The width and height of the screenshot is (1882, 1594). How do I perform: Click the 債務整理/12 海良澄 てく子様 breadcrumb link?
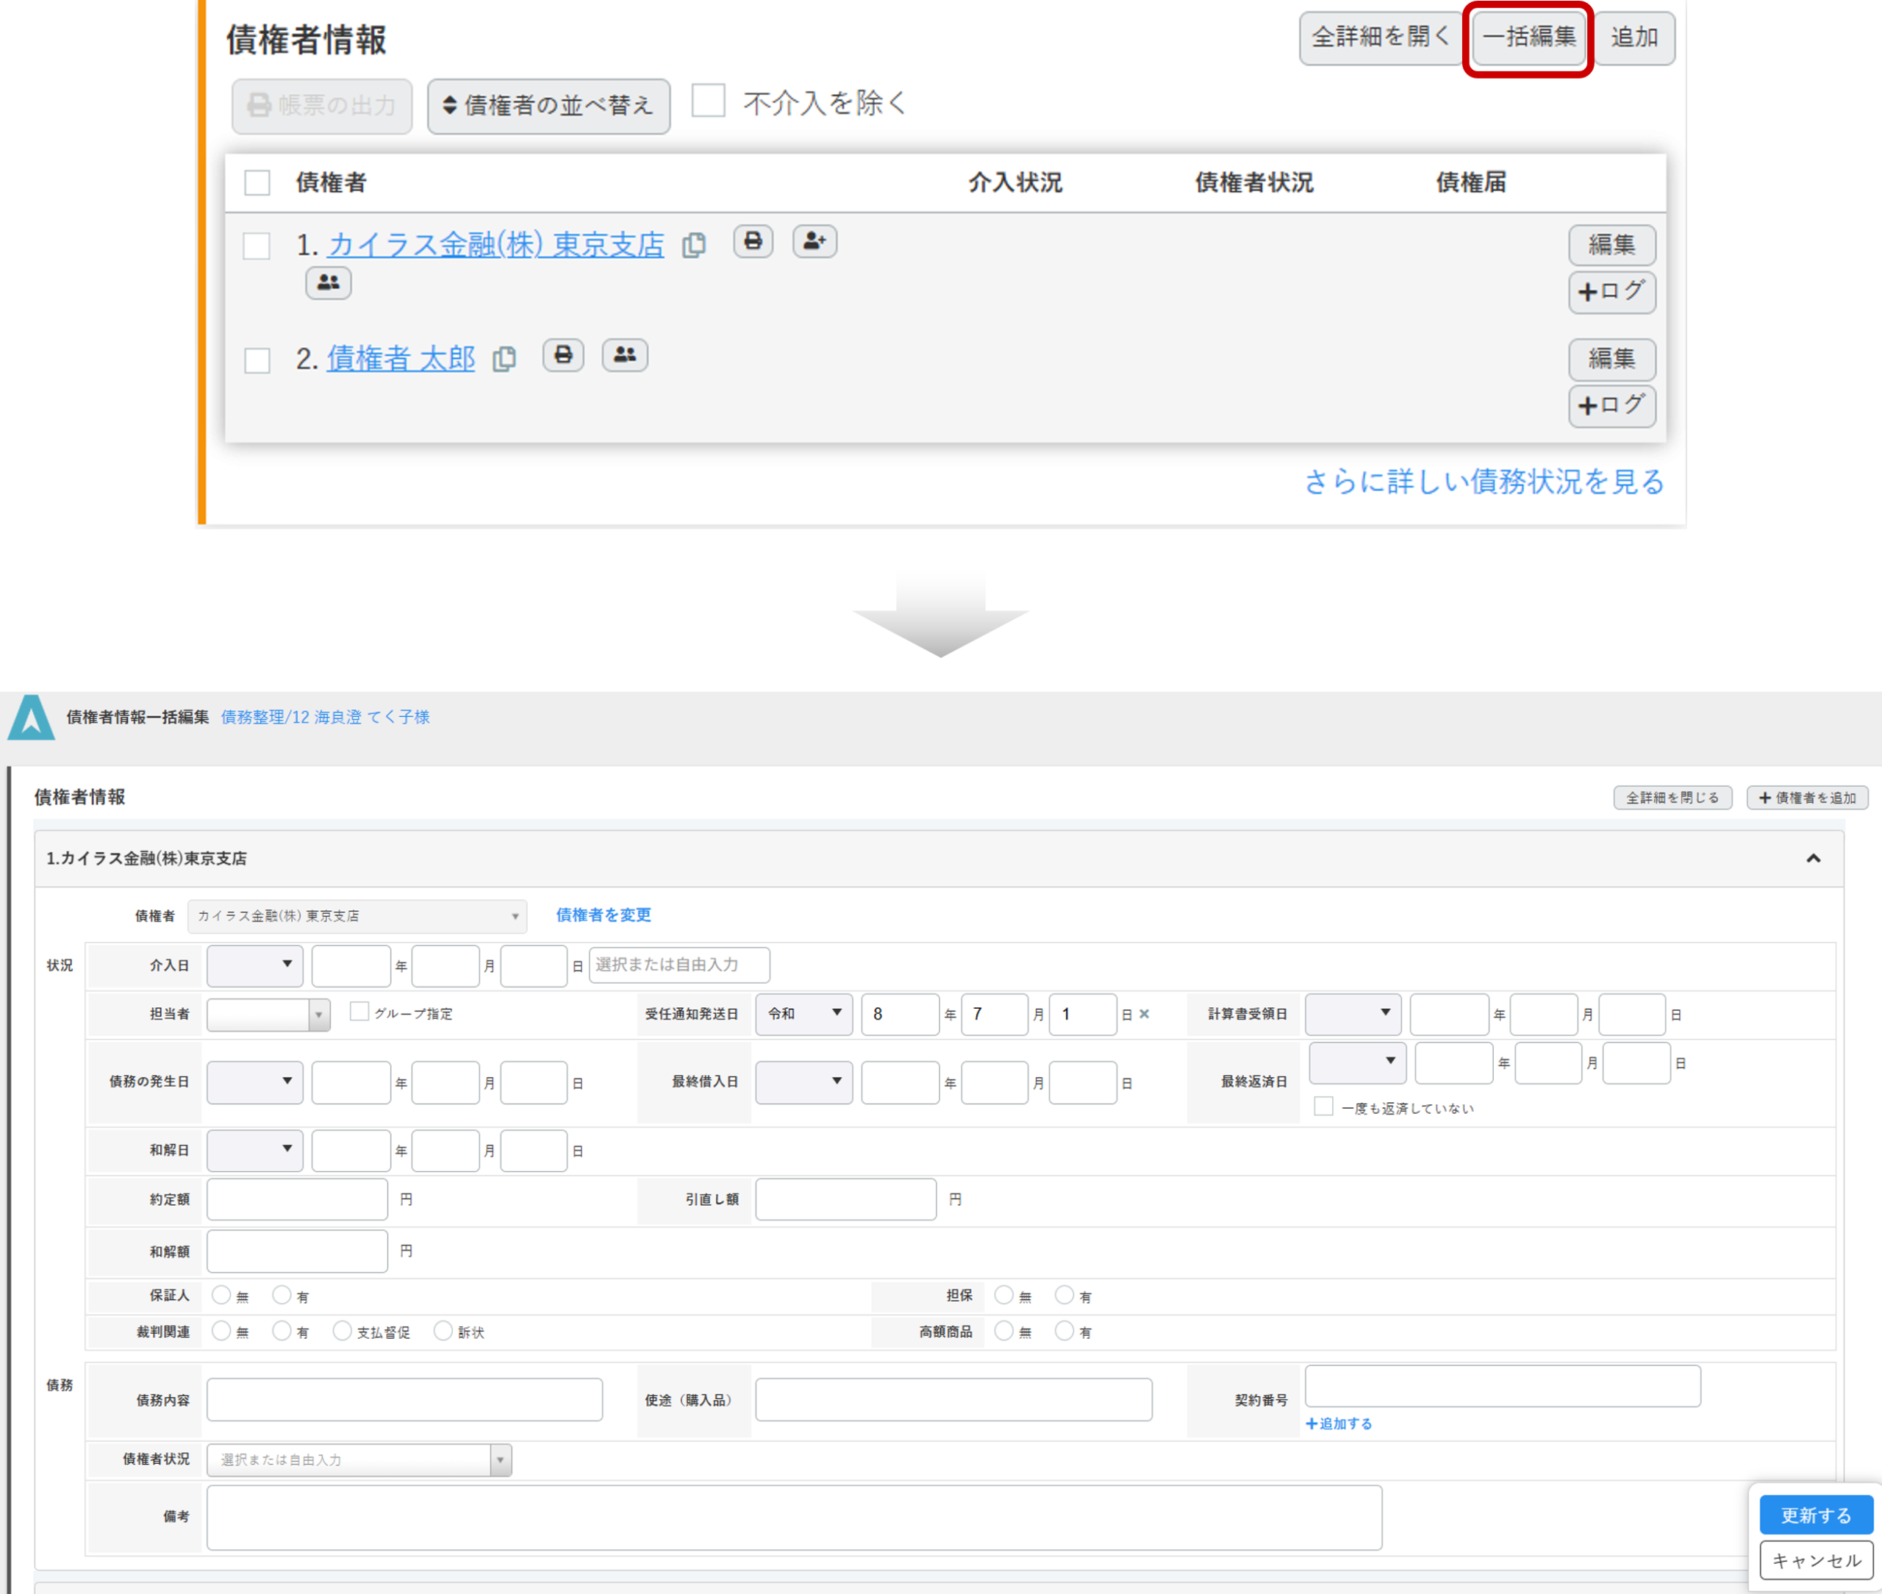point(325,717)
